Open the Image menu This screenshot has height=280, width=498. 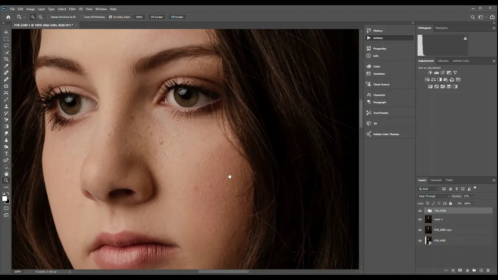pyautogui.click(x=30, y=9)
